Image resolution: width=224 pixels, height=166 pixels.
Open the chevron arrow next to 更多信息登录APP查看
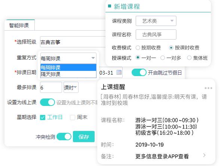205,155
